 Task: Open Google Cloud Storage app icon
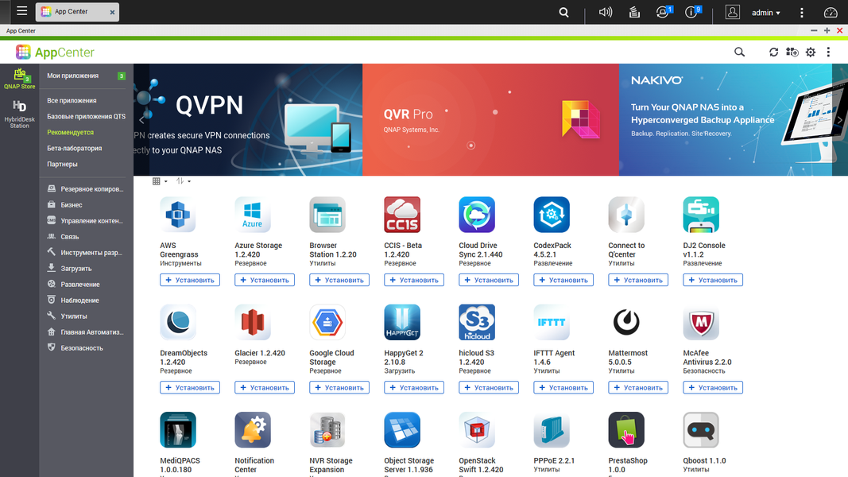point(327,322)
